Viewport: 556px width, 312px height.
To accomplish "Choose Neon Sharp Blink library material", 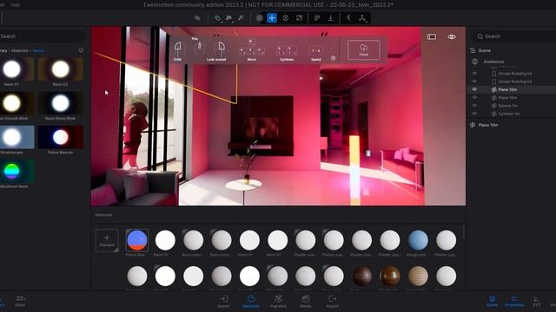I will click(61, 103).
